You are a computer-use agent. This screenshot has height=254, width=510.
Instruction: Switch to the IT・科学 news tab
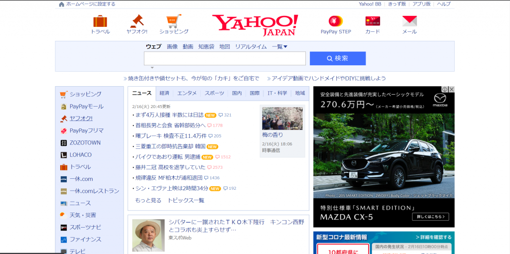(x=277, y=93)
